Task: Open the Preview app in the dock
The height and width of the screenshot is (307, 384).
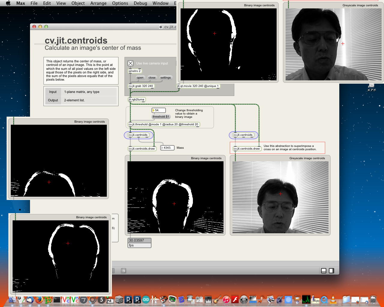Action: (x=271, y=299)
